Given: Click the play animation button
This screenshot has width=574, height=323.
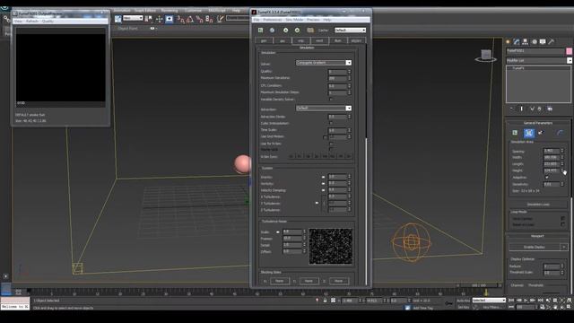Looking at the screenshot, I should [526, 301].
